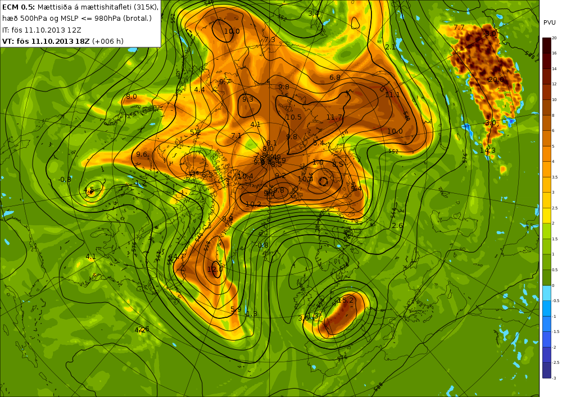The image size is (562, 397).
Task: Click the map value '-1.2'
Action: [x=140, y=183]
